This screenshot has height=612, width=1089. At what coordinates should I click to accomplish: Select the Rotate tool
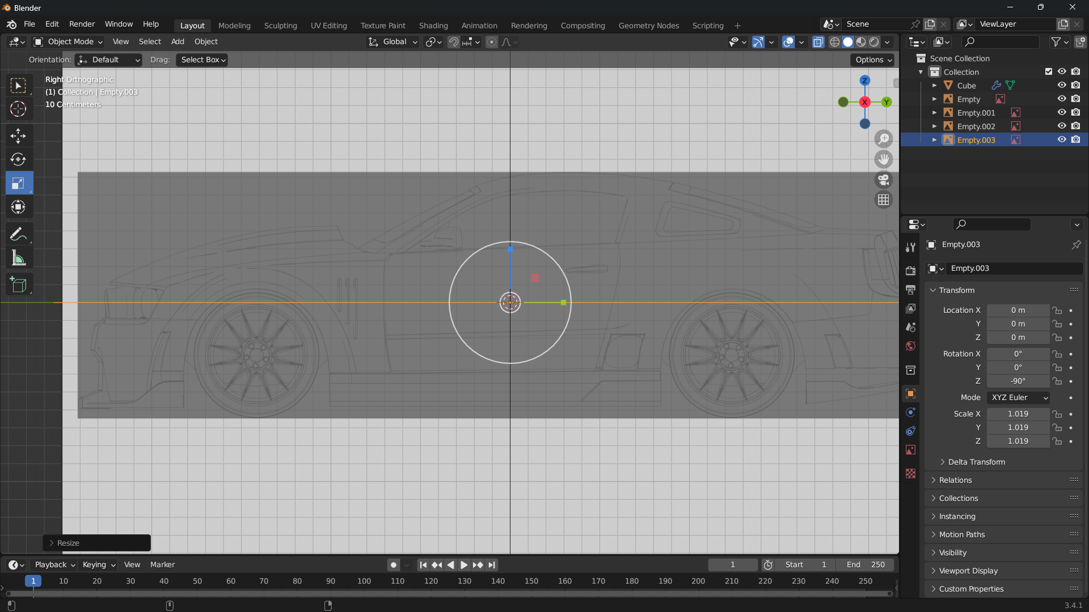[x=18, y=159]
